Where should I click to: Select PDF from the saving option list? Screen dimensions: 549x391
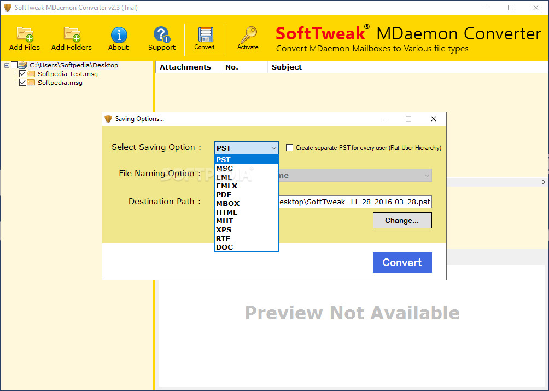click(247, 194)
